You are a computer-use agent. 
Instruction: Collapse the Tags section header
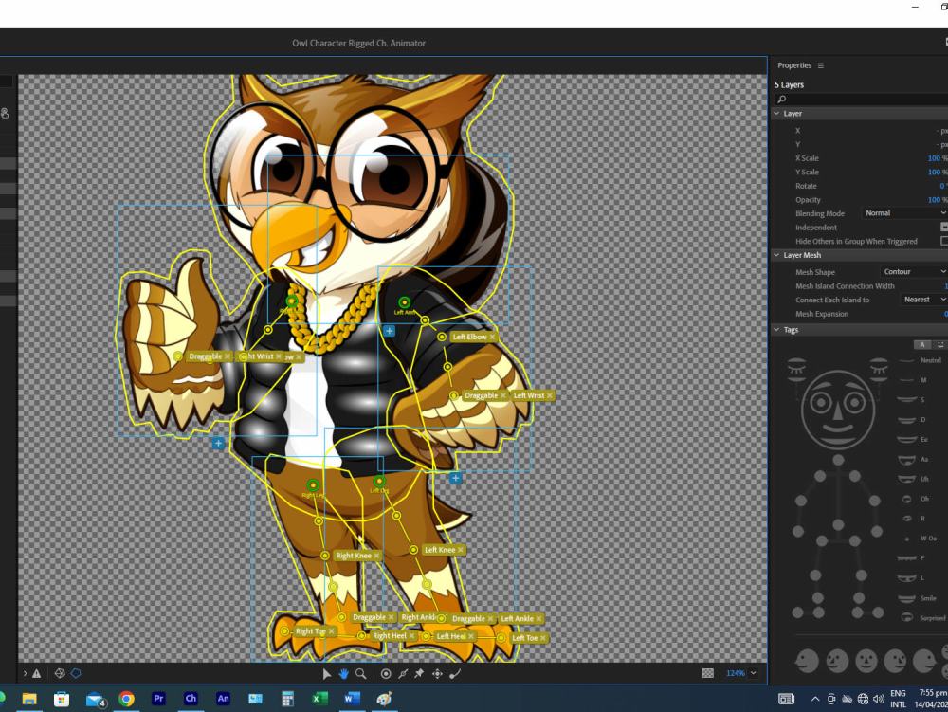coord(777,329)
